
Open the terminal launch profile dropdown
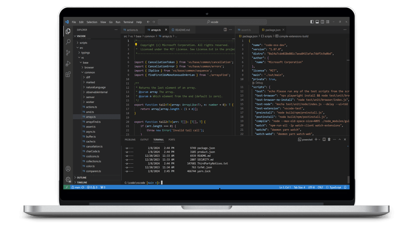pos(319,139)
